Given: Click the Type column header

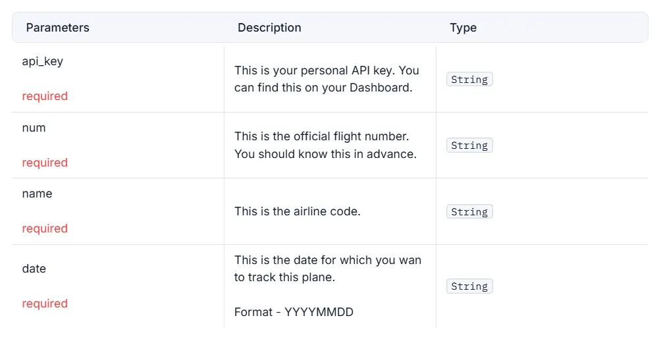Looking at the screenshot, I should click(x=463, y=28).
